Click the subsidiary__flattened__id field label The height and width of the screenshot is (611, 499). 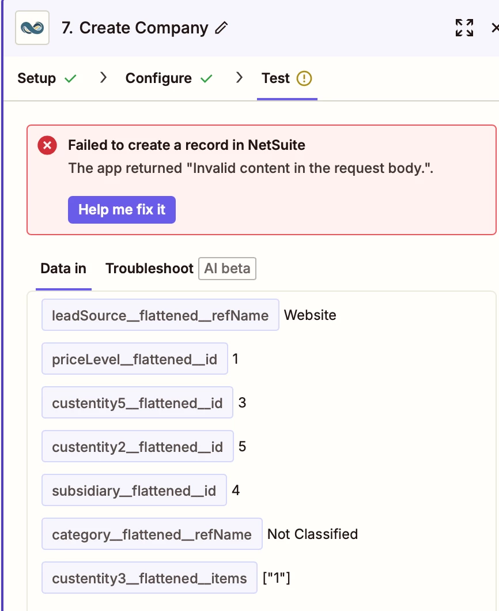click(134, 490)
